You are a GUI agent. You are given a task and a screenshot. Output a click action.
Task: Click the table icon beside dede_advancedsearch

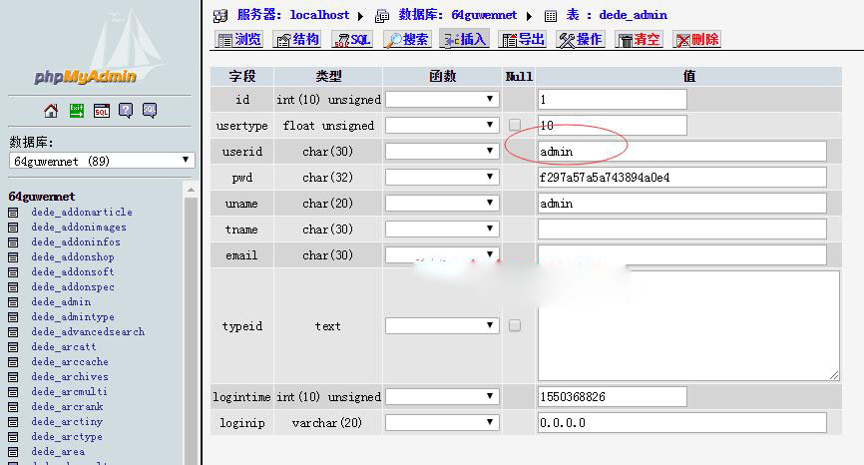click(x=13, y=331)
